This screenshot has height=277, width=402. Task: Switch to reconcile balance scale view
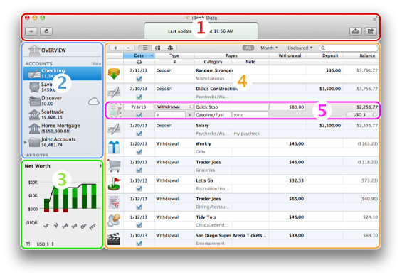tap(170, 48)
